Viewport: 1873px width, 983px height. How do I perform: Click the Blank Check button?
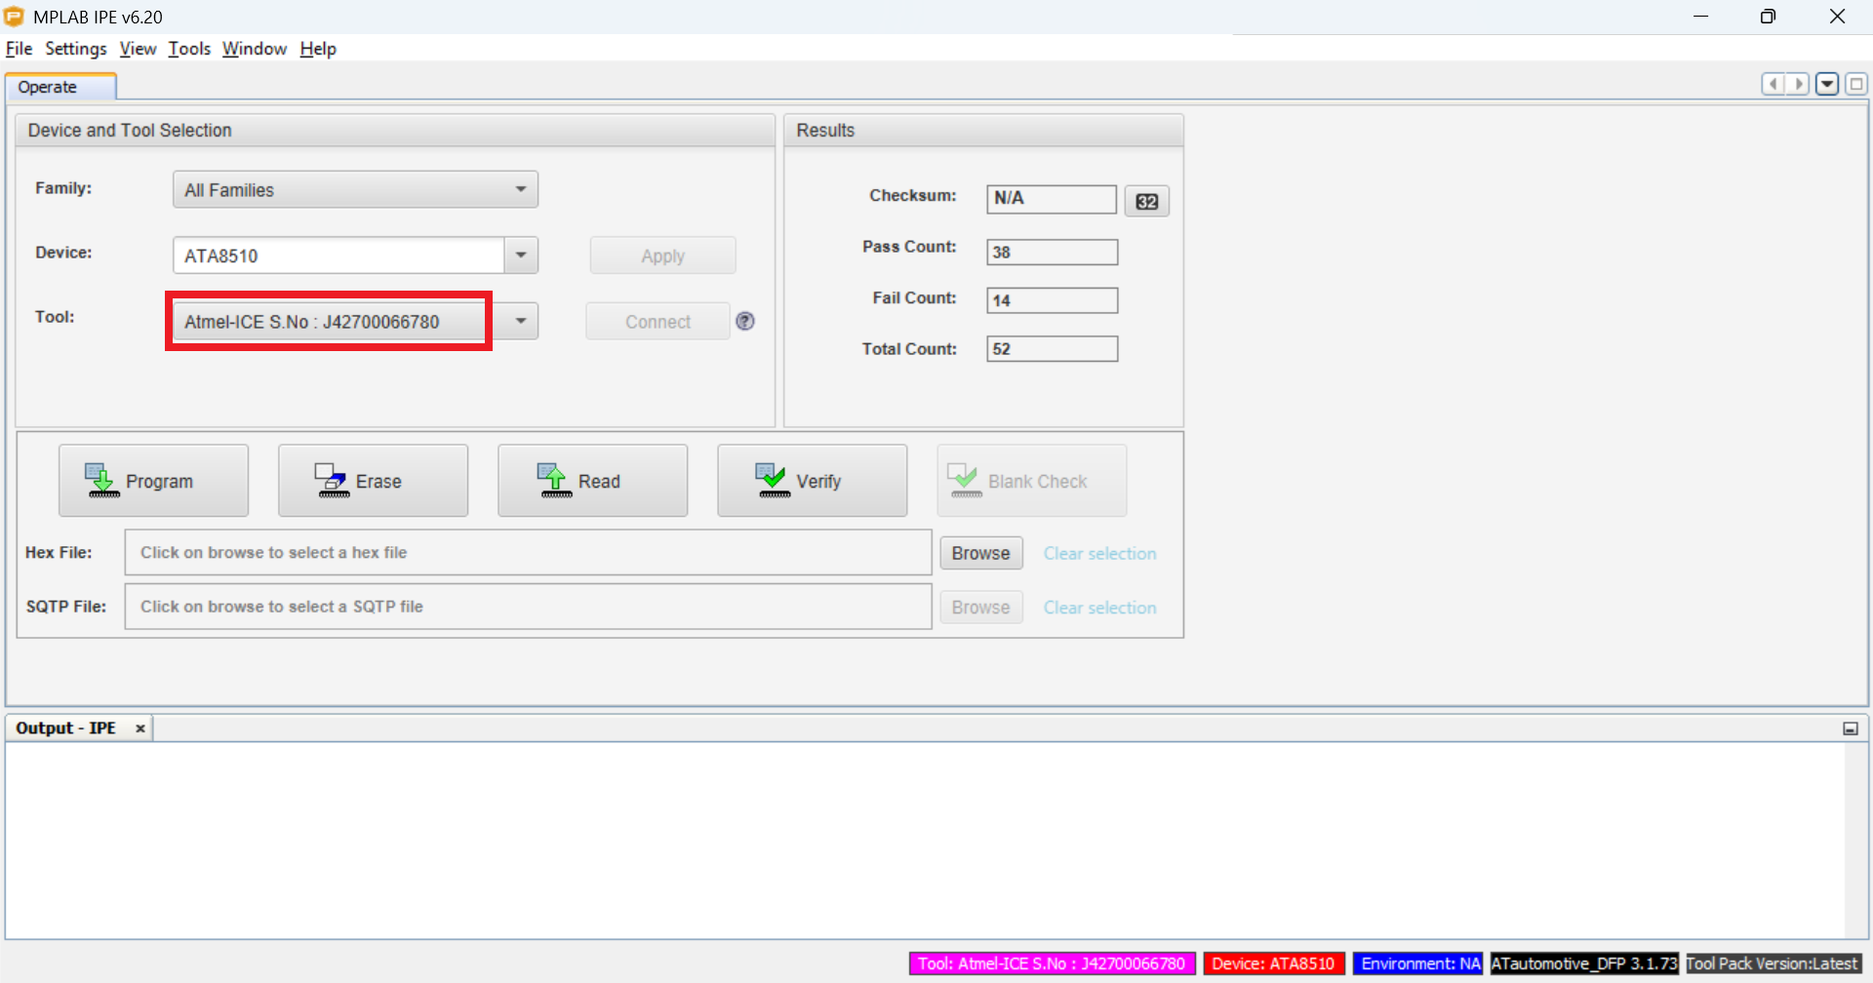[1031, 481]
